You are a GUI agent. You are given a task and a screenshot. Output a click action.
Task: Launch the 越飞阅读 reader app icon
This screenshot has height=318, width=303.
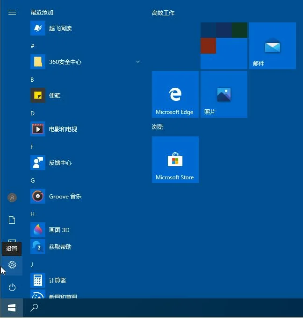(38, 28)
